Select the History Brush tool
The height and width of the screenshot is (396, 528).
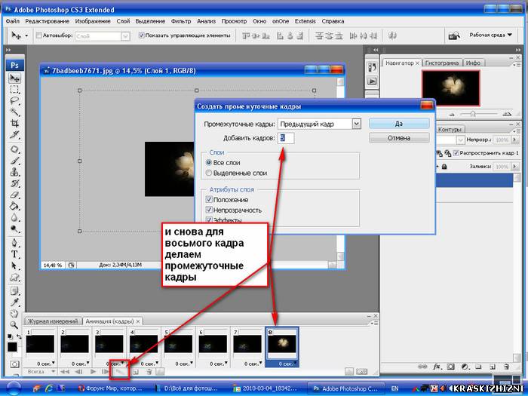pyautogui.click(x=14, y=183)
